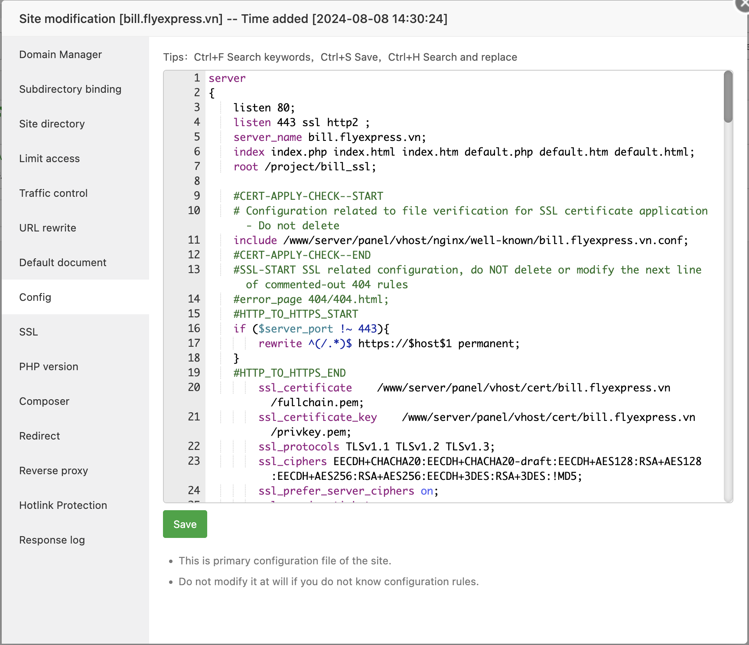Switch to Subdirectory binding section
Screen dimensions: 749x645
click(70, 89)
